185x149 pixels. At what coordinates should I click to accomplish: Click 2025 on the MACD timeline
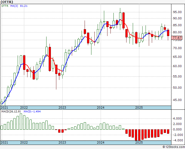coord(139,142)
